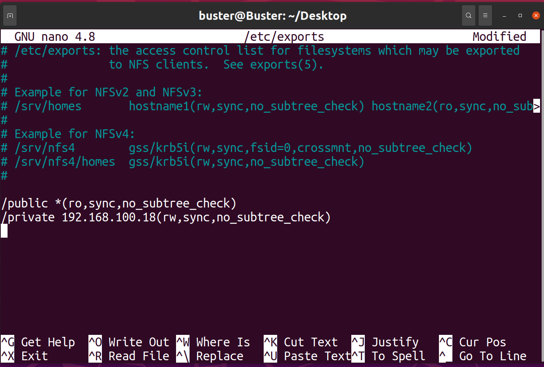Viewport: 544px width, 367px height.
Task: Open the terminal search magnifier icon
Action: 468,16
